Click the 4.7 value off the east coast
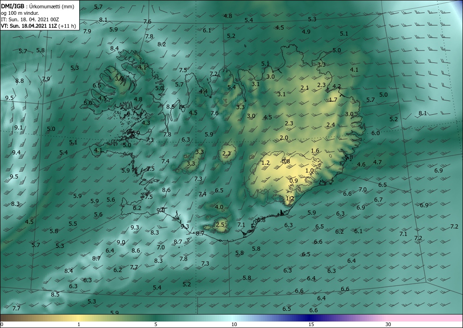The image size is (463, 328). 377,162
